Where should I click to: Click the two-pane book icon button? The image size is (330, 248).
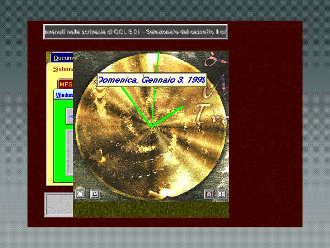point(222,194)
